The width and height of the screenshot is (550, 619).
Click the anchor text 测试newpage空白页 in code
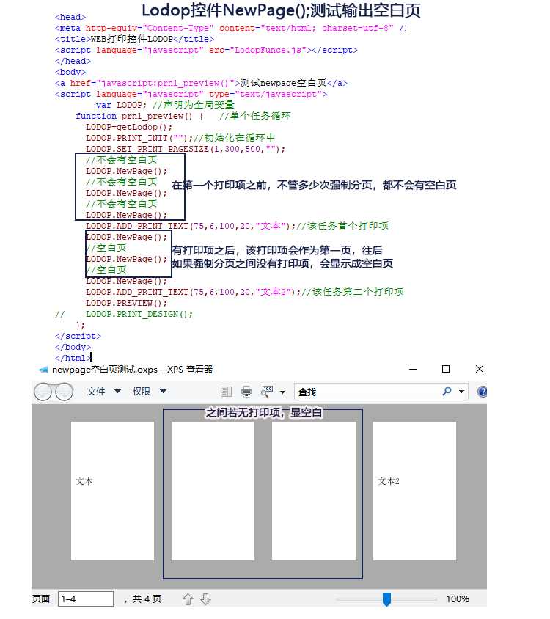pyautogui.click(x=283, y=83)
